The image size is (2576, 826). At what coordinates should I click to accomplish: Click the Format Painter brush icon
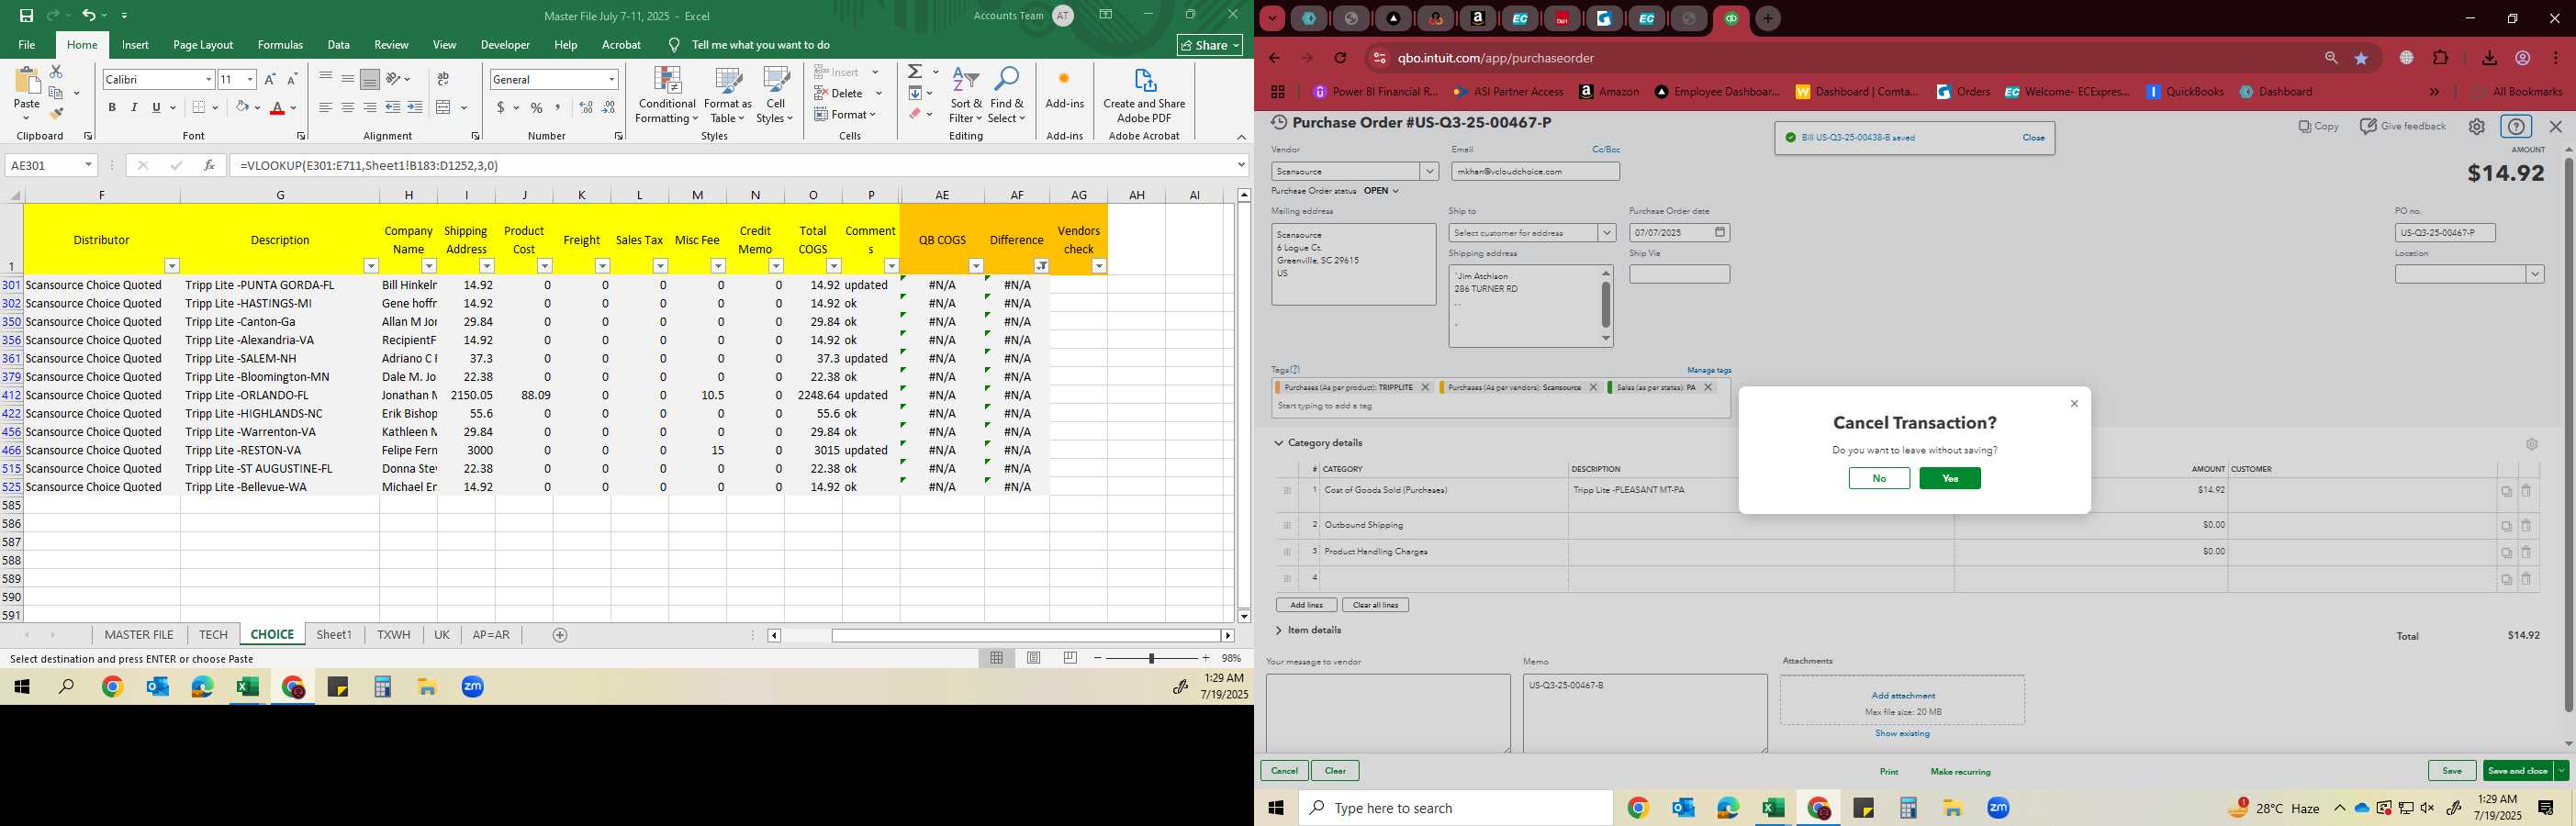[x=56, y=113]
